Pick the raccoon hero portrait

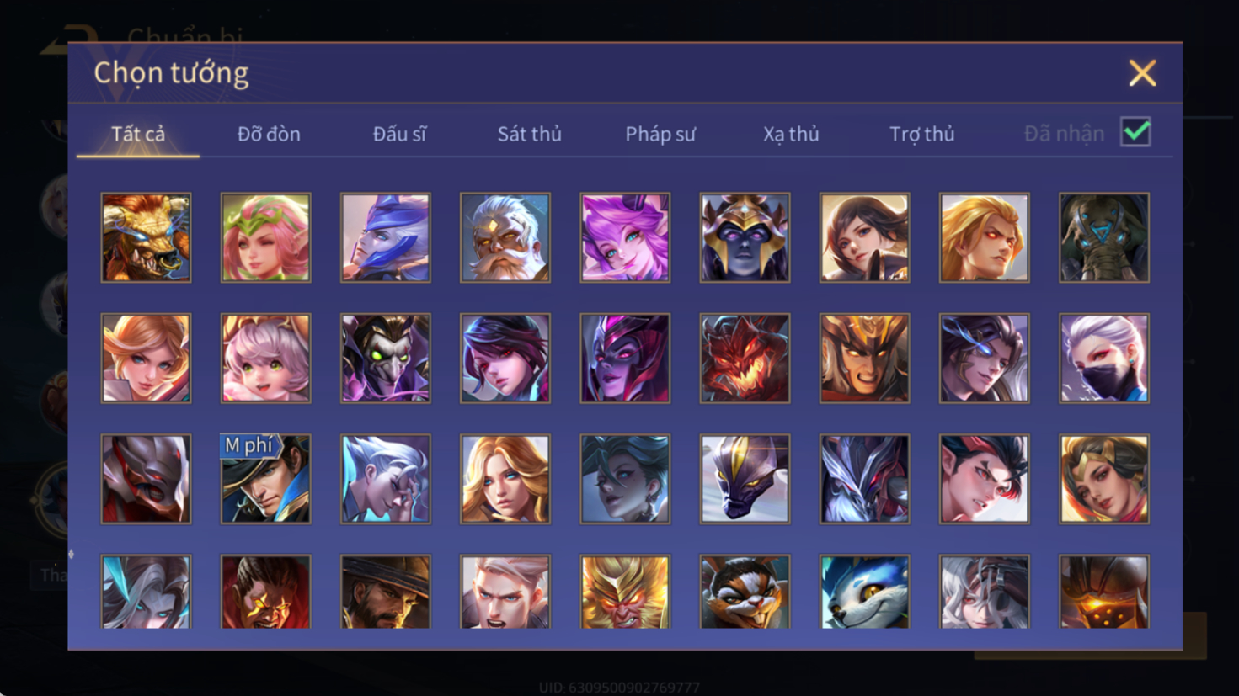click(745, 592)
